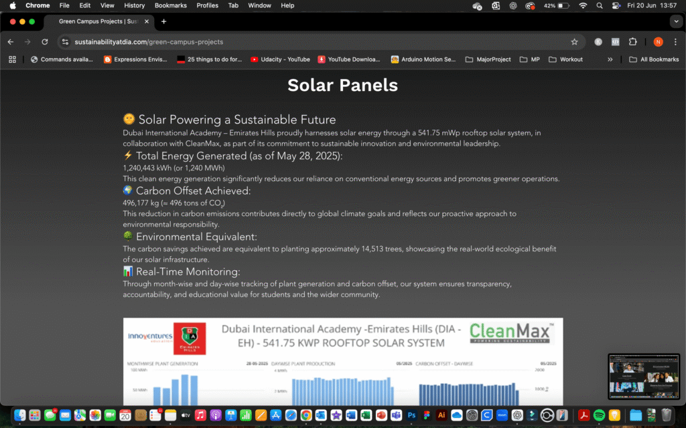This screenshot has width=686, height=428.
Task: Open the Udacity - YouTube bookmark
Action: point(280,60)
